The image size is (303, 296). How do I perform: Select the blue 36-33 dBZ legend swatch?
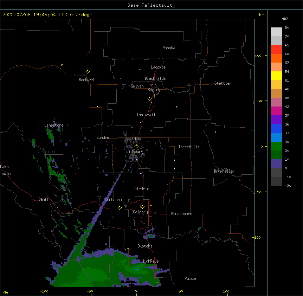click(276, 128)
